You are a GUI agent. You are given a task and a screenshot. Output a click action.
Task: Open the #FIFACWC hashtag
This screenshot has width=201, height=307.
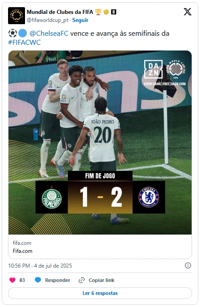click(25, 43)
